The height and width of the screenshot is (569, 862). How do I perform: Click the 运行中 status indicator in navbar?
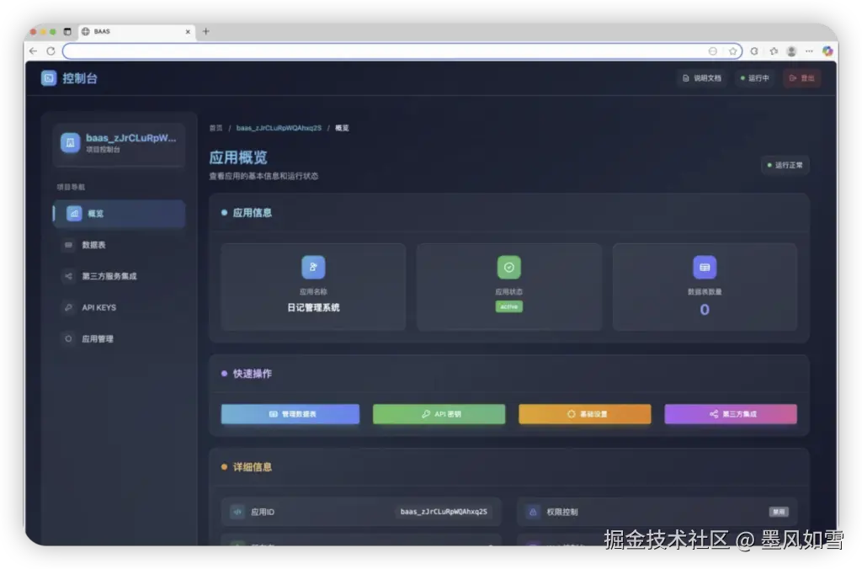click(x=755, y=77)
